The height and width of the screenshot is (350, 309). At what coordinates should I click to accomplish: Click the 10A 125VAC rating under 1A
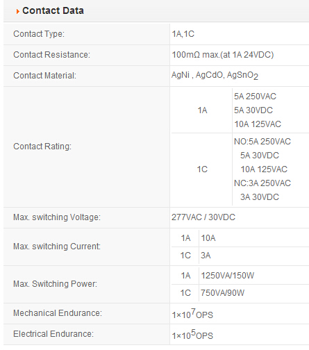click(x=258, y=124)
